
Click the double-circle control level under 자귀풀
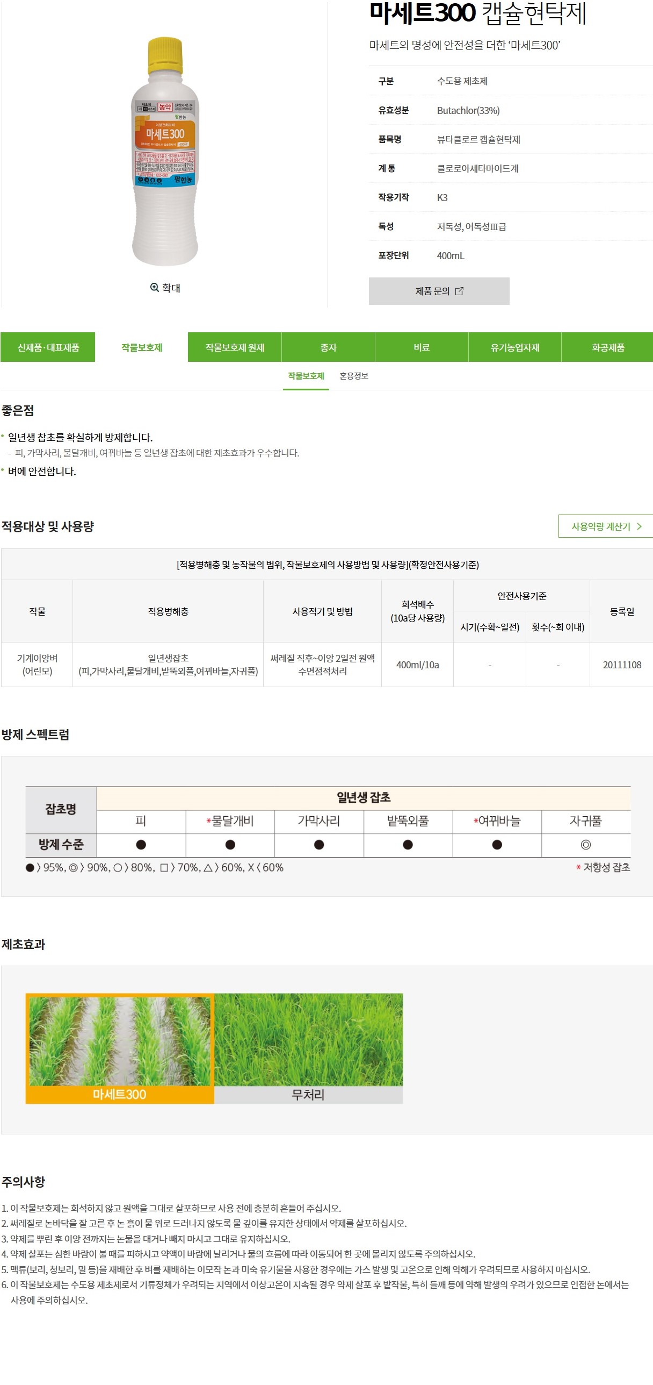tap(586, 845)
